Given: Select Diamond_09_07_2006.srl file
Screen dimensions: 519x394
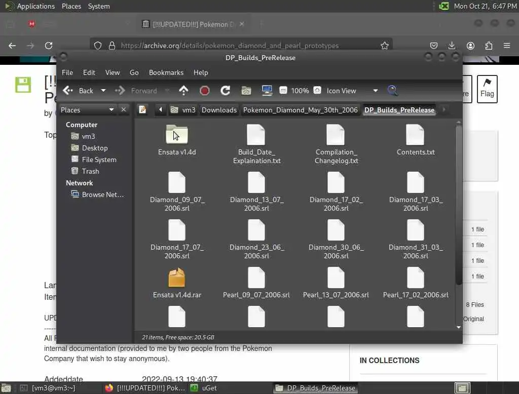Looking at the screenshot, I should (x=177, y=192).
